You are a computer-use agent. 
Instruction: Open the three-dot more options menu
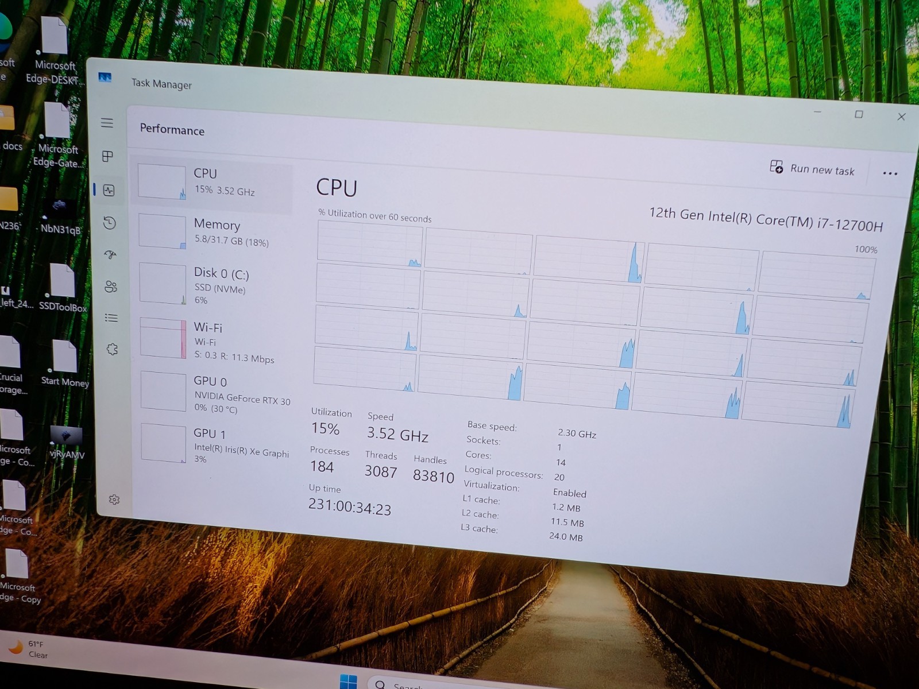(890, 173)
